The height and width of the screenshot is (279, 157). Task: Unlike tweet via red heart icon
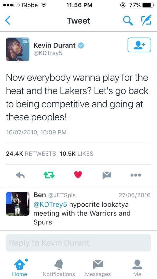(x=78, y=175)
